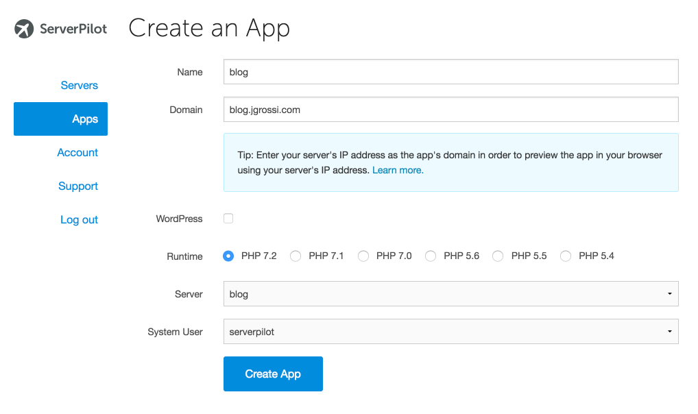This screenshot has width=698, height=414.
Task: Select PHP 5.4 runtime
Action: point(566,256)
